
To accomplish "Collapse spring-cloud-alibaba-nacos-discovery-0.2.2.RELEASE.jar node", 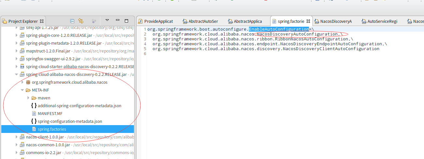I will pos(17,74).
